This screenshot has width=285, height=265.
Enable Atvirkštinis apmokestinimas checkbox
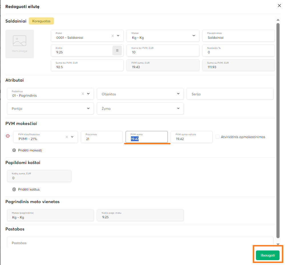217,137
